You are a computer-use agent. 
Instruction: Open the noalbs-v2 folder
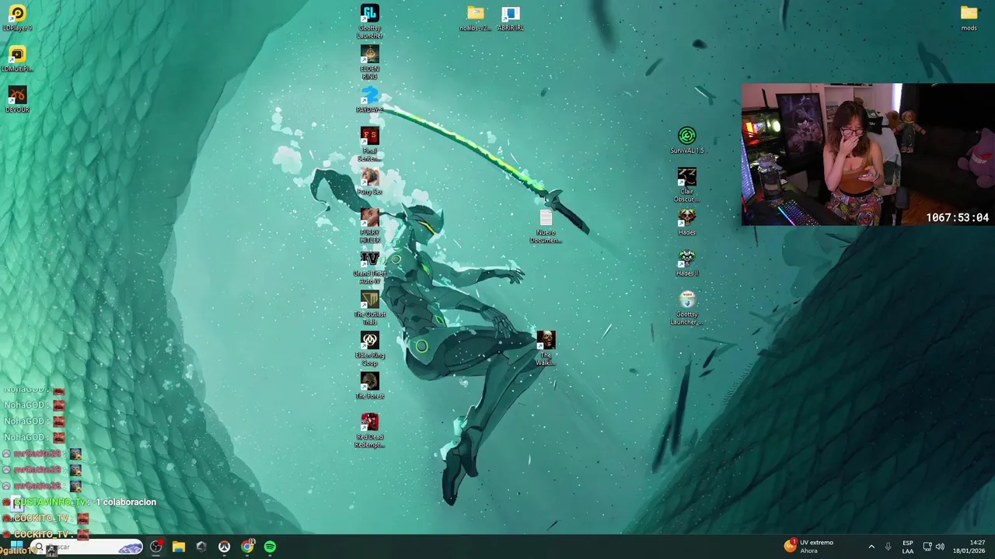(476, 18)
